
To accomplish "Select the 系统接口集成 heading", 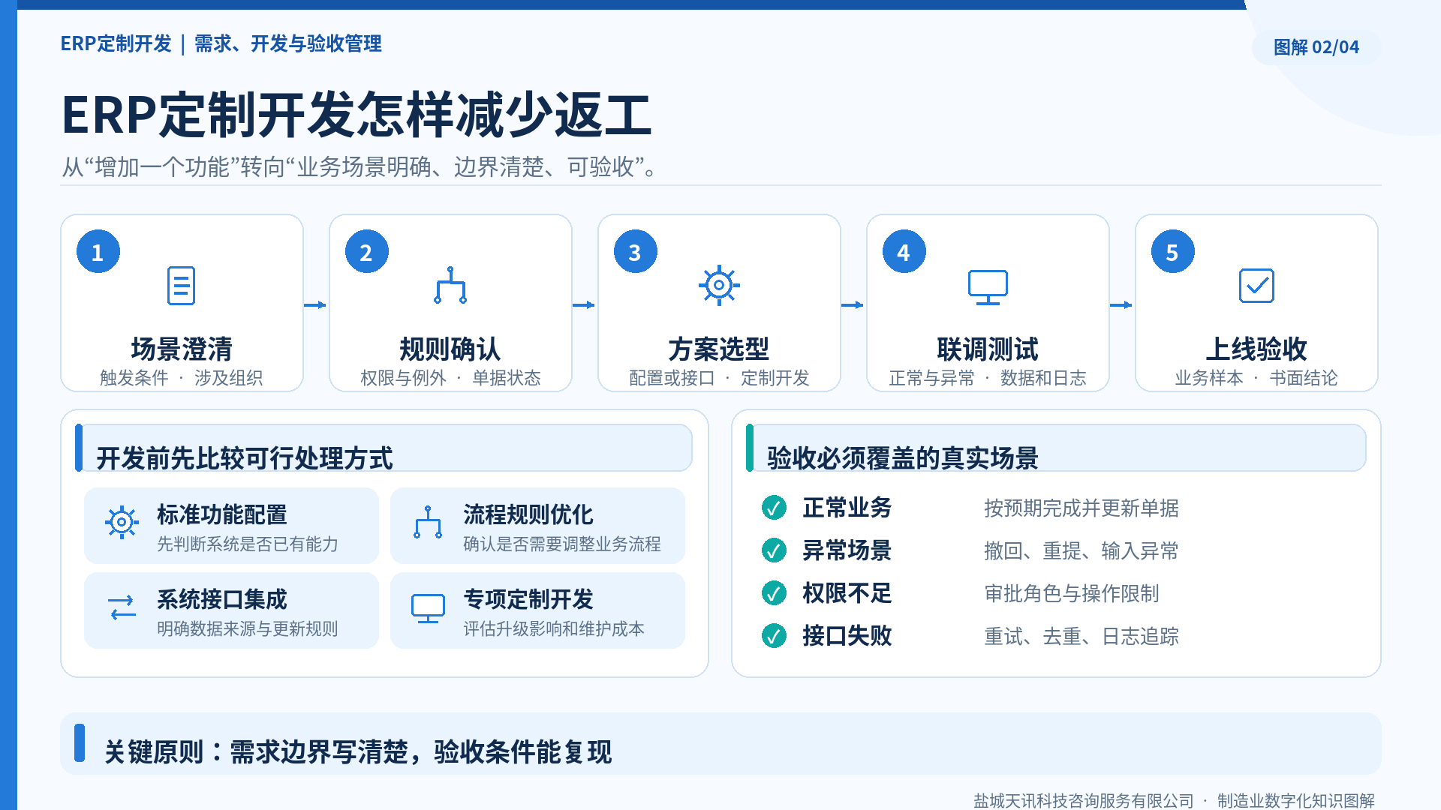I will 222,599.
